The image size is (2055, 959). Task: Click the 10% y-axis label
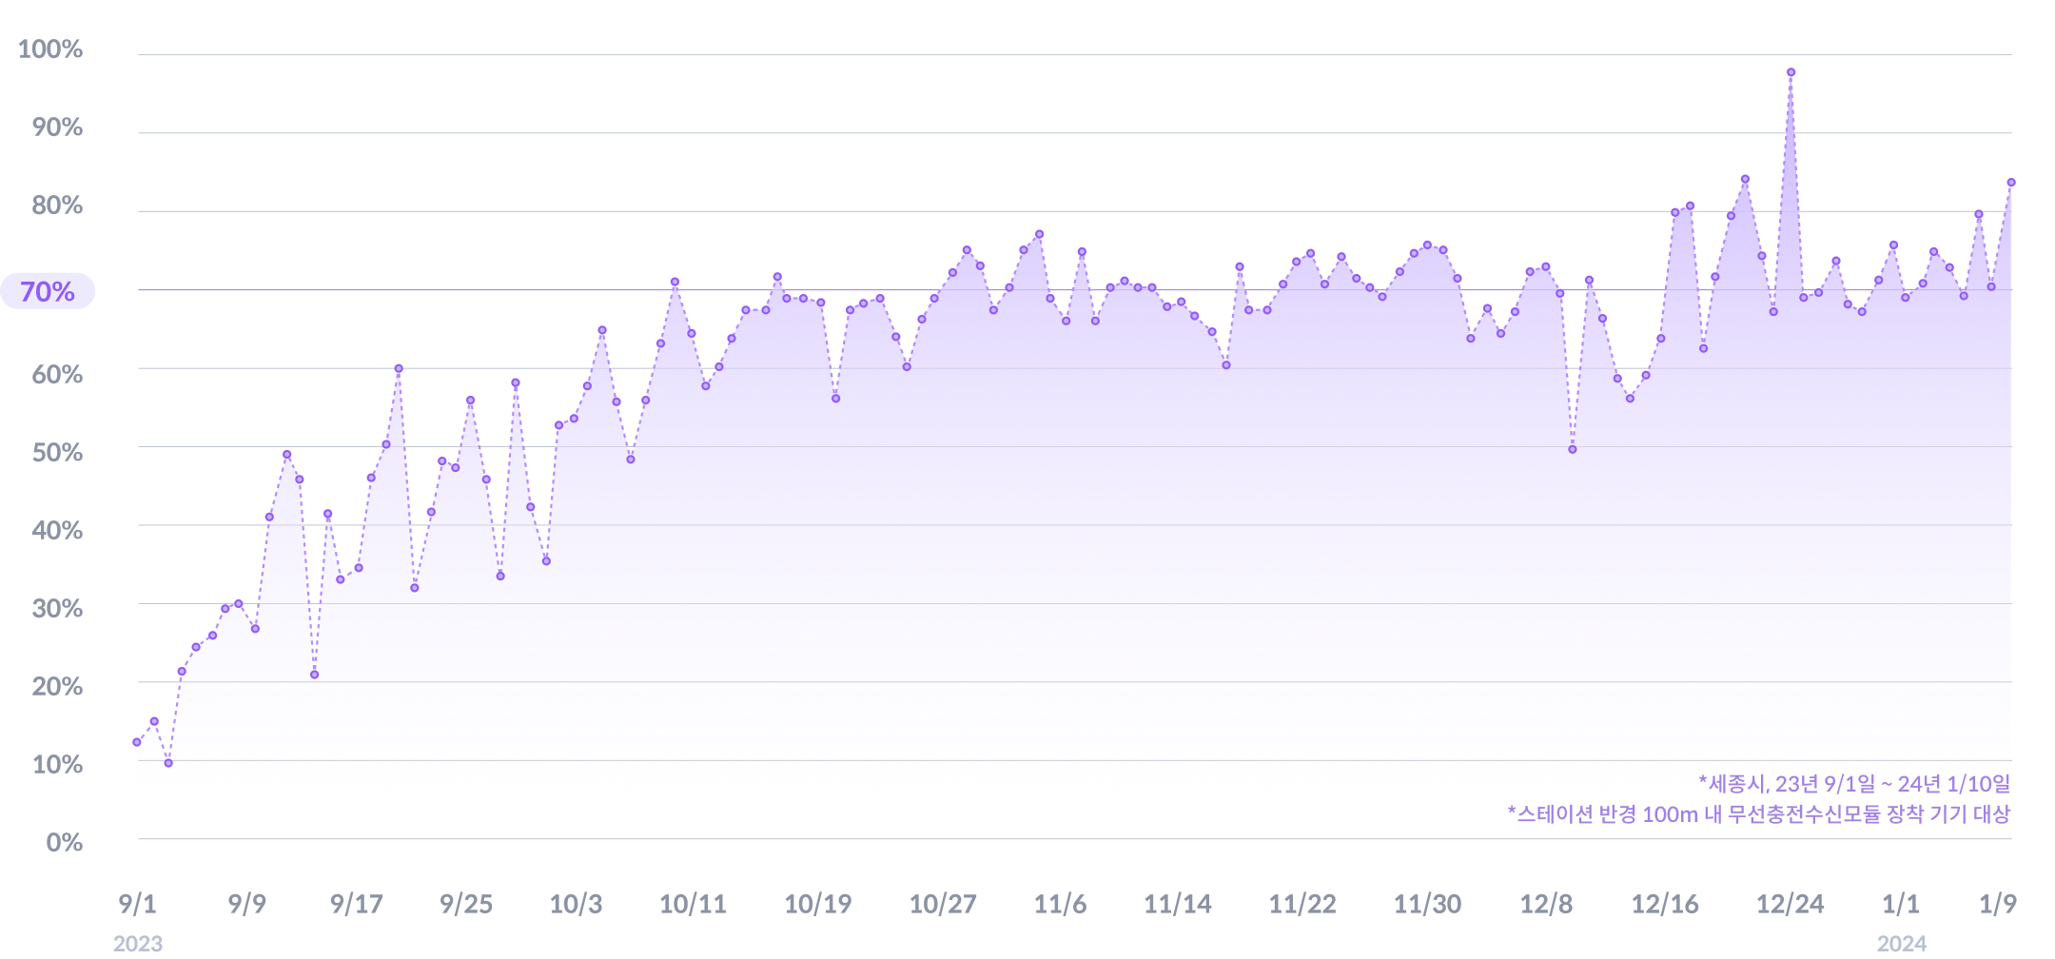pos(57,765)
